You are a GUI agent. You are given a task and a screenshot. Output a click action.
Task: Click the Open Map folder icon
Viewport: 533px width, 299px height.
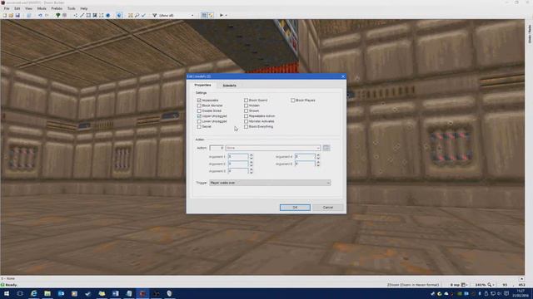click(11, 15)
